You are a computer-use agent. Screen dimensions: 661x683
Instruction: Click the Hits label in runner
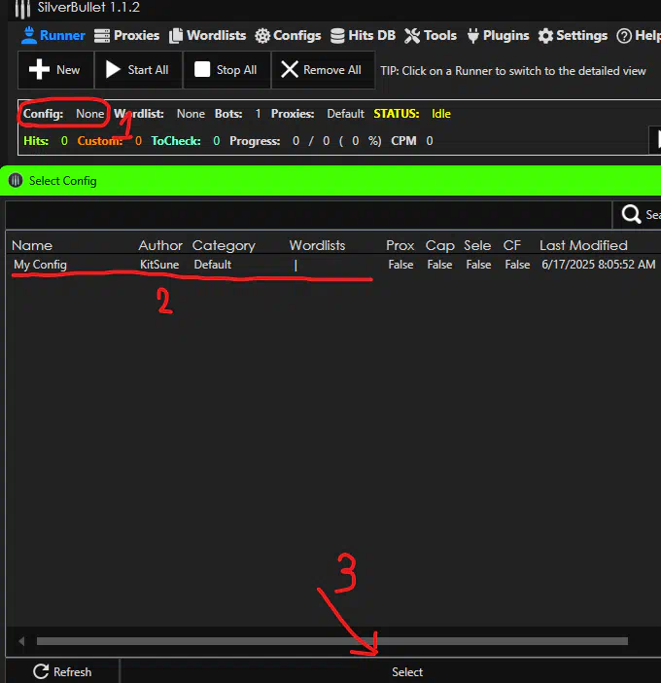tap(36, 141)
